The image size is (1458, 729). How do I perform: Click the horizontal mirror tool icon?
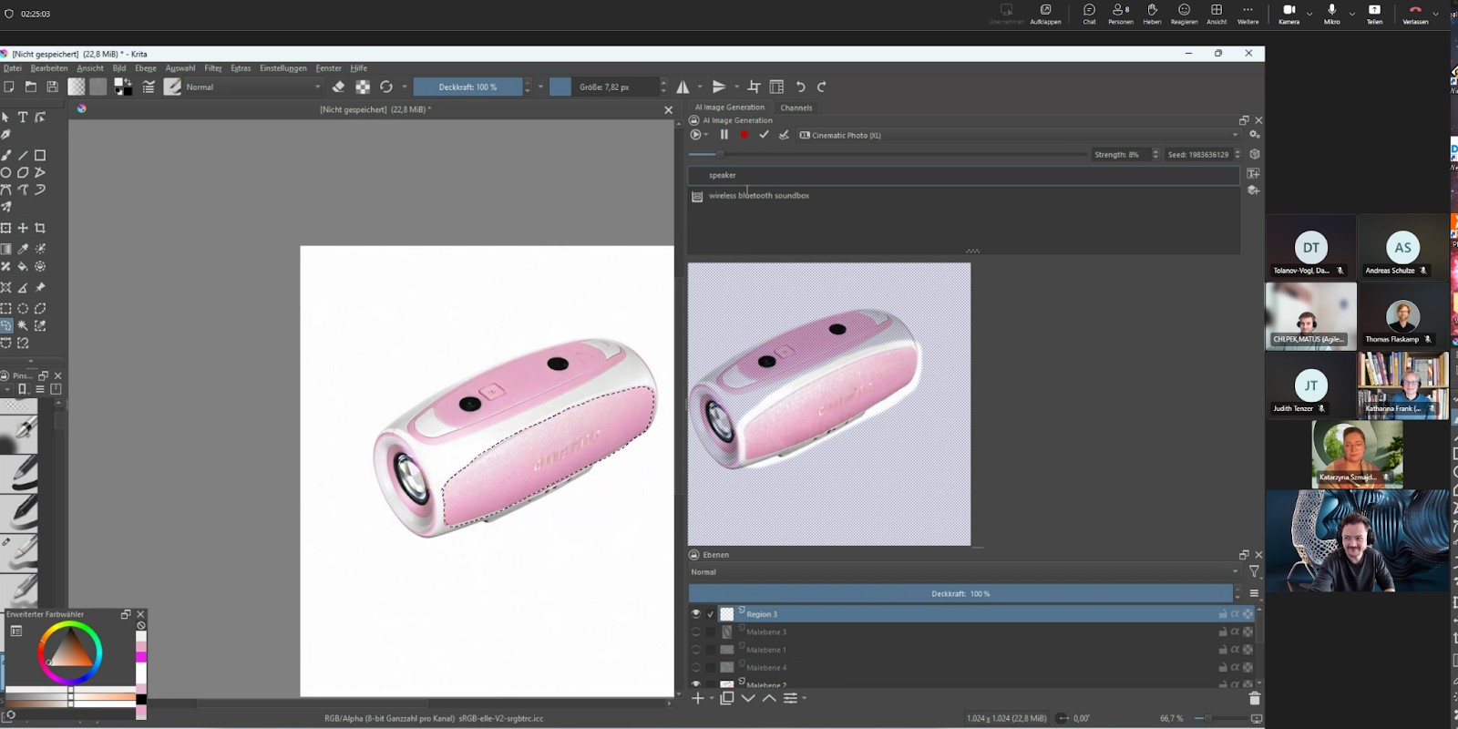pyautogui.click(x=683, y=87)
